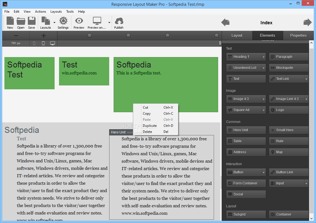Add a Map element
The image size is (316, 223).
pyautogui.click(x=289, y=152)
